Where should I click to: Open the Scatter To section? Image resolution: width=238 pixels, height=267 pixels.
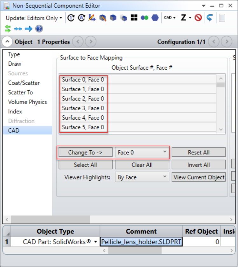[20, 92]
